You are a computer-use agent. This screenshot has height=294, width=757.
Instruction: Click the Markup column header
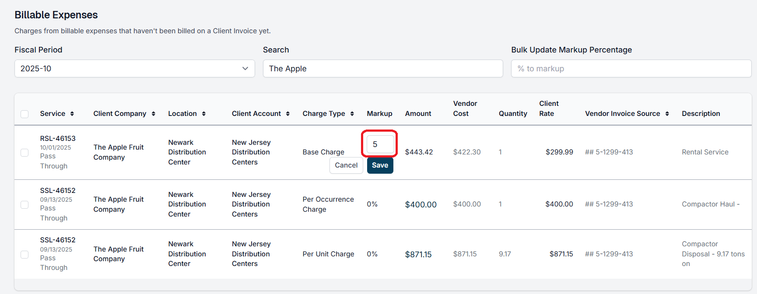pos(379,114)
